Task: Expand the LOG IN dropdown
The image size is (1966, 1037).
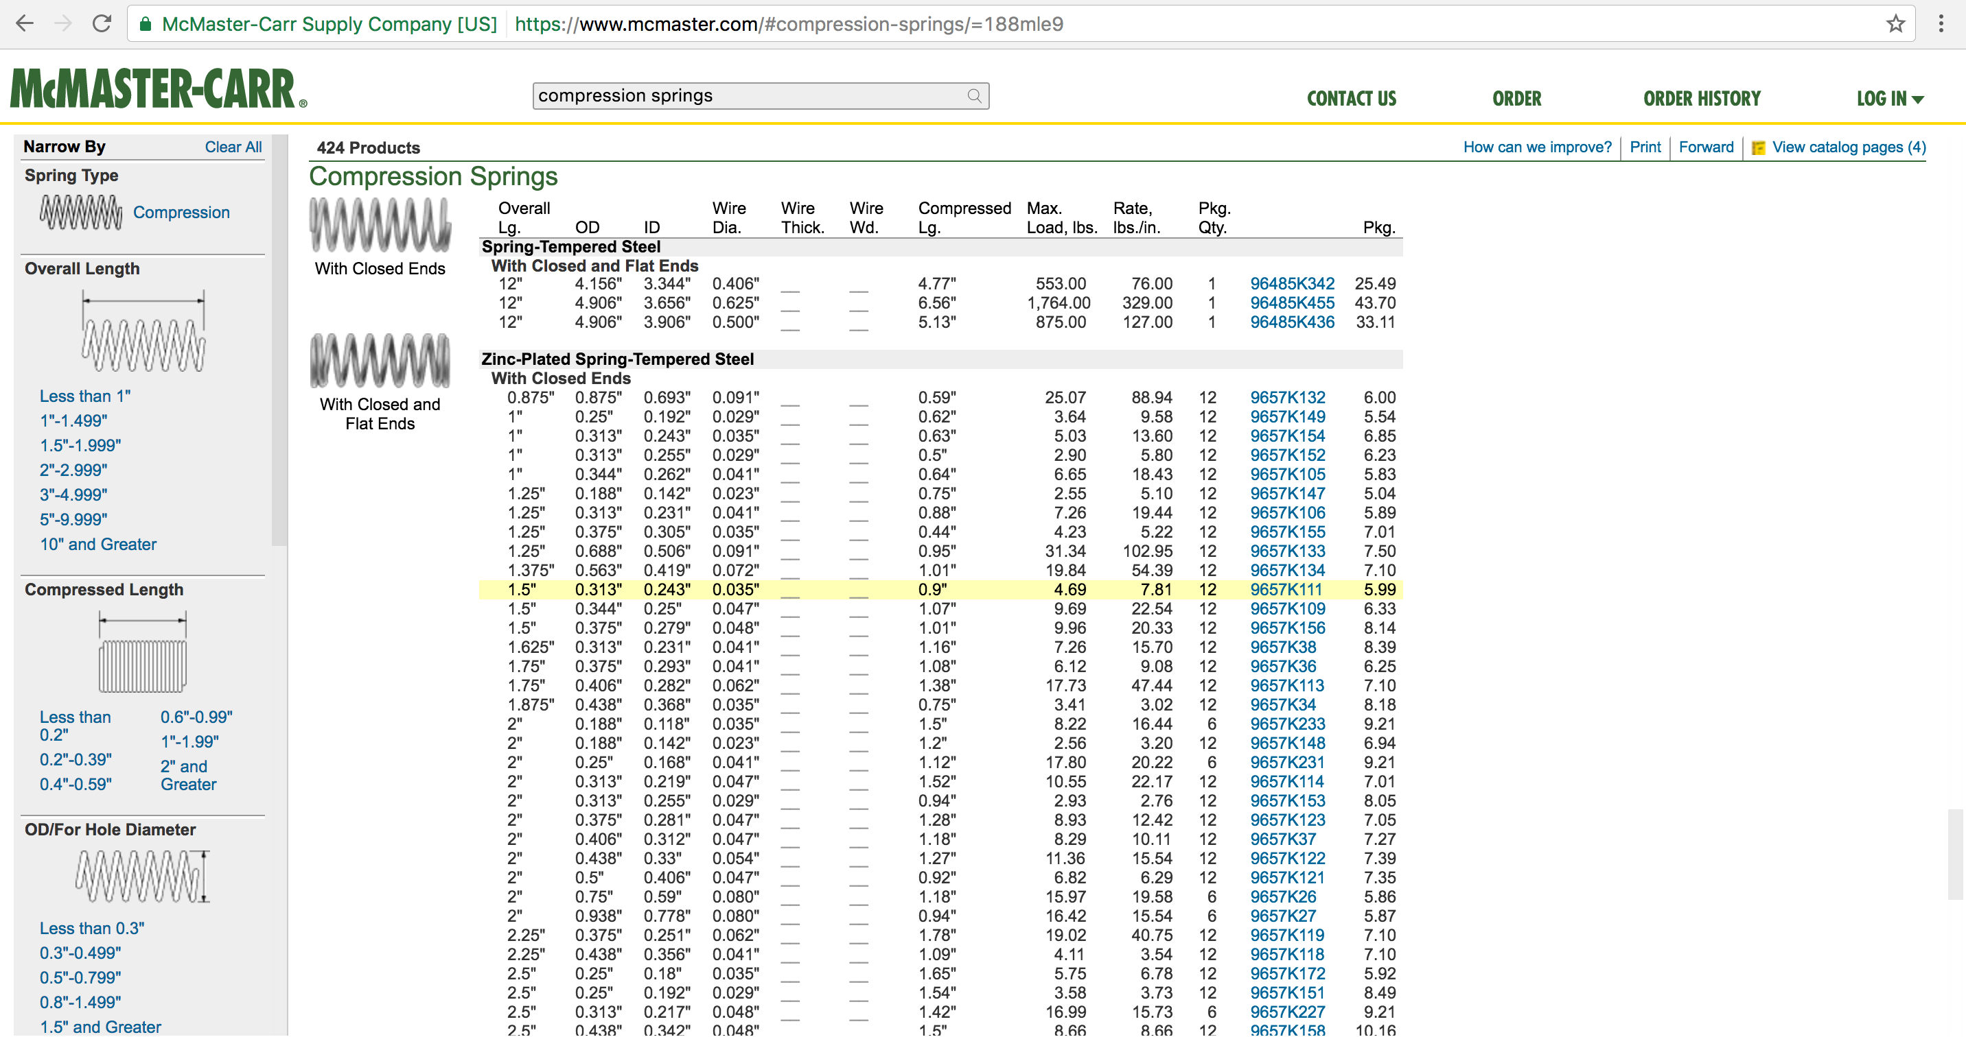Action: point(1890,98)
